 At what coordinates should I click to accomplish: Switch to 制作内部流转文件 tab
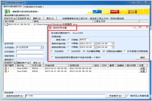[x=12, y=7]
